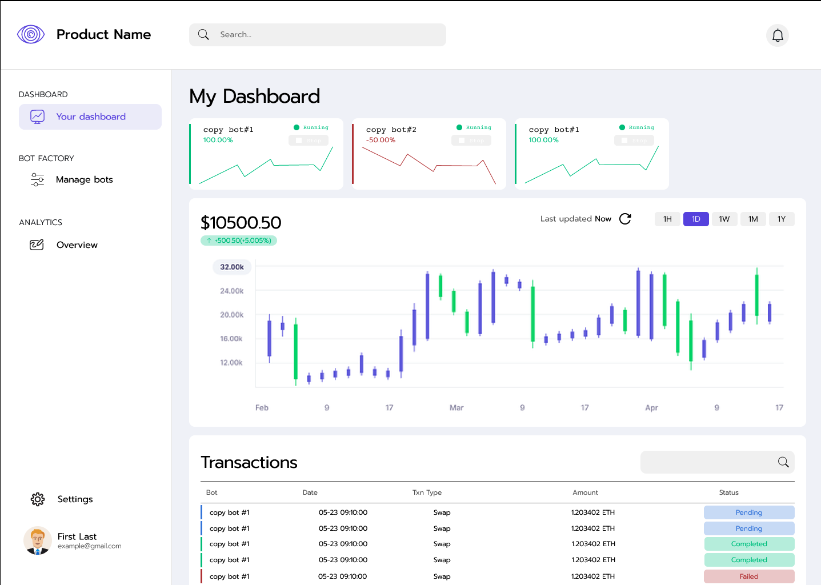Image resolution: width=821 pixels, height=585 pixels.
Task: Click the Product Name title
Action: coord(103,34)
